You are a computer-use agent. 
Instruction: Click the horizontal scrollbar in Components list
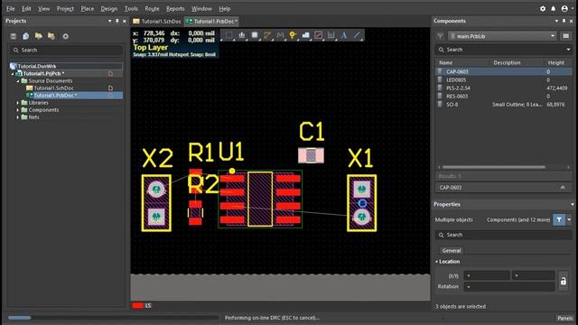click(494, 167)
